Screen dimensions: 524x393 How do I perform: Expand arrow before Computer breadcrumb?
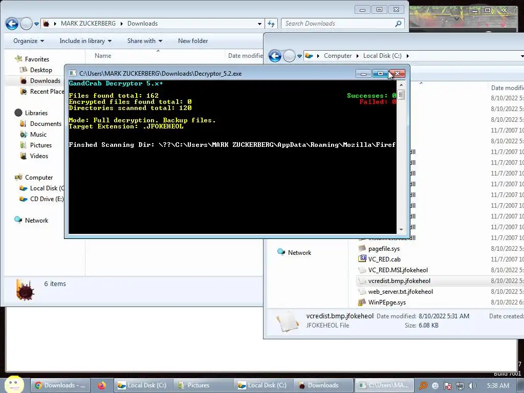318,56
